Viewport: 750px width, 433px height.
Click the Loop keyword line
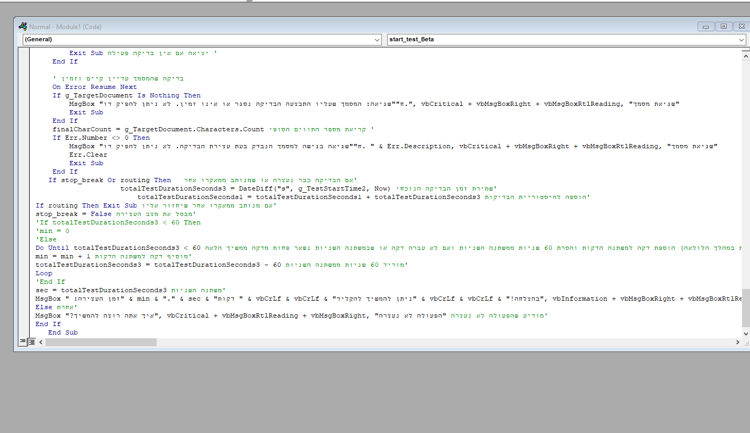(44, 273)
